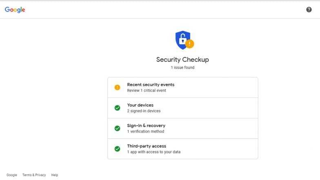Open the Help footer link
The height and width of the screenshot is (180, 320).
click(x=55, y=175)
